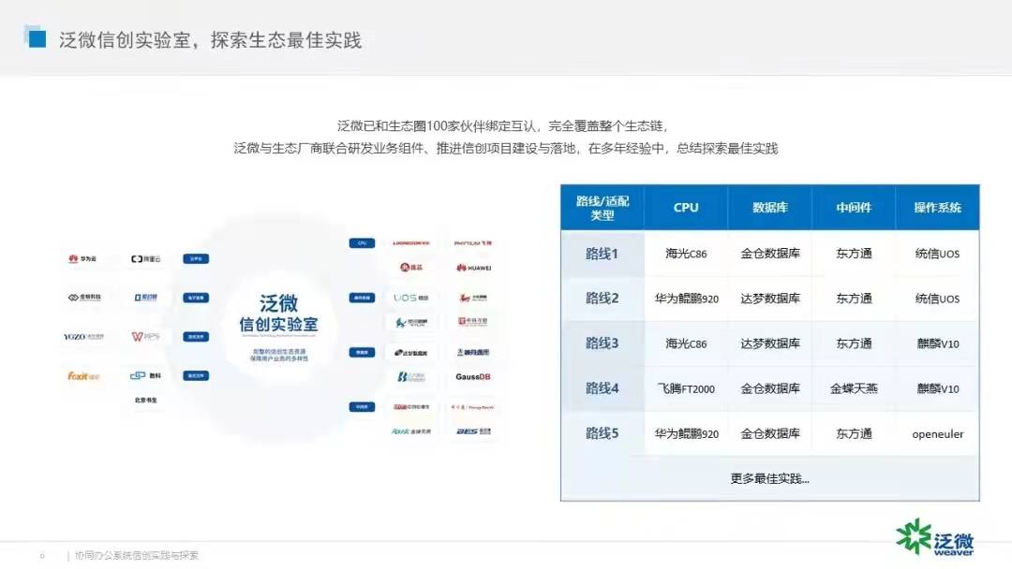
Task: Click the TongTech 东方通 logo
Action: pyautogui.click(x=473, y=407)
